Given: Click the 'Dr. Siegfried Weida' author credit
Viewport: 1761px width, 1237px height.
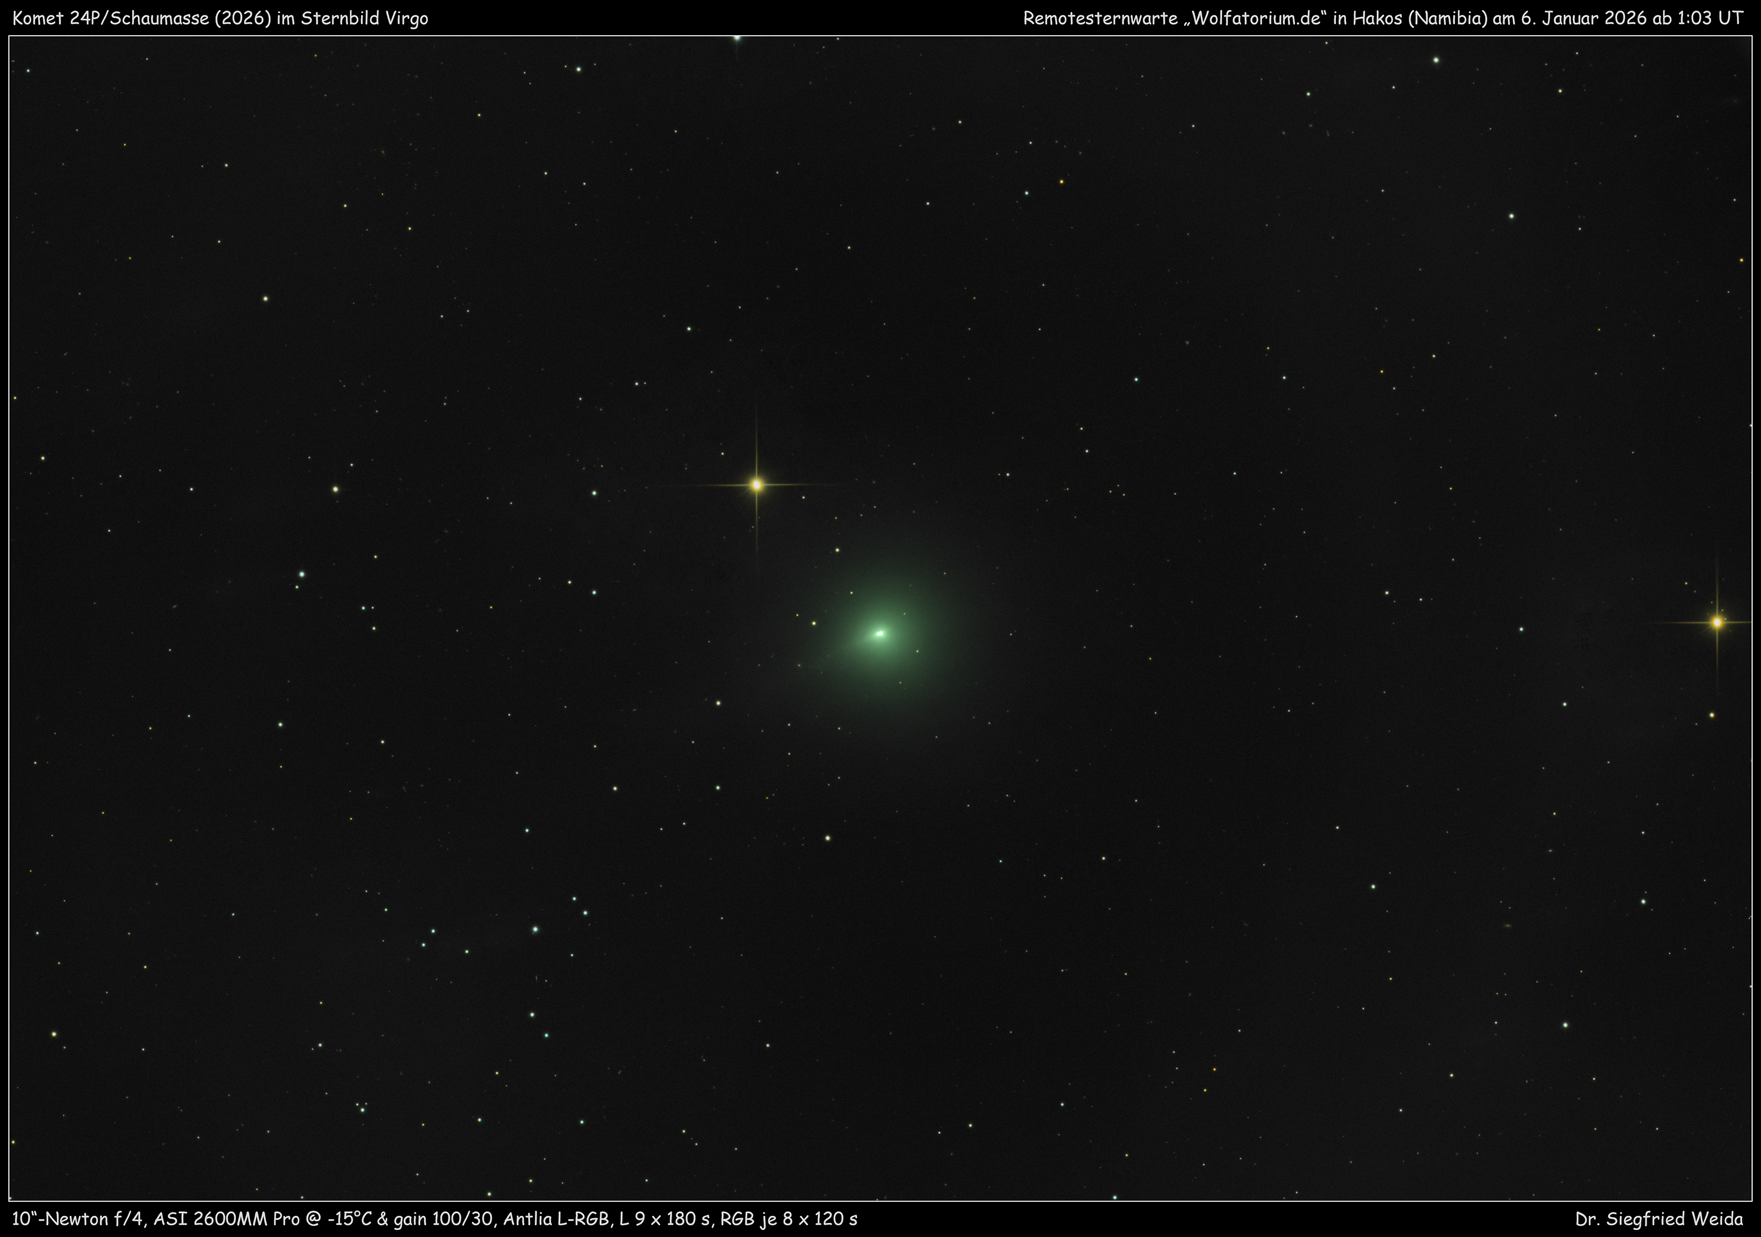Looking at the screenshot, I should click(x=1659, y=1219).
